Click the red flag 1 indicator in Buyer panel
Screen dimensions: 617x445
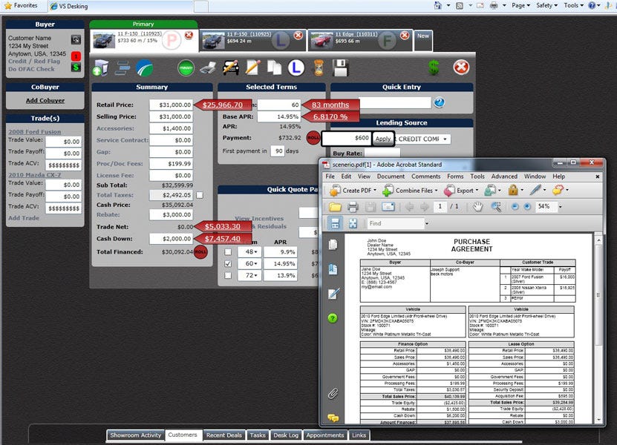pyautogui.click(x=76, y=56)
